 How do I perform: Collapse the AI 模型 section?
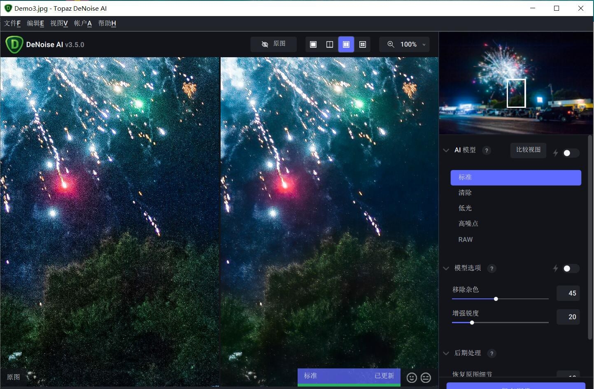pos(446,150)
